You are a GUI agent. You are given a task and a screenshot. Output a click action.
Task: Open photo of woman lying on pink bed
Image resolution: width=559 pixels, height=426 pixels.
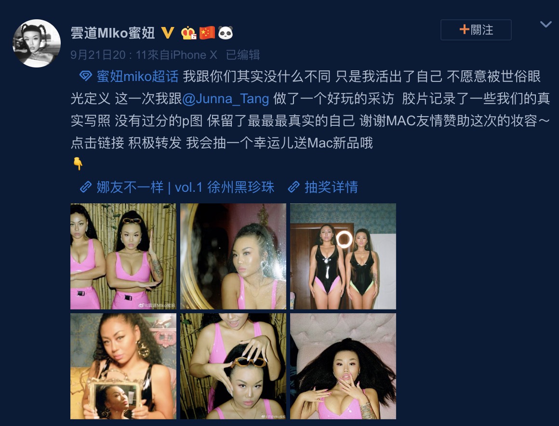[x=343, y=366]
